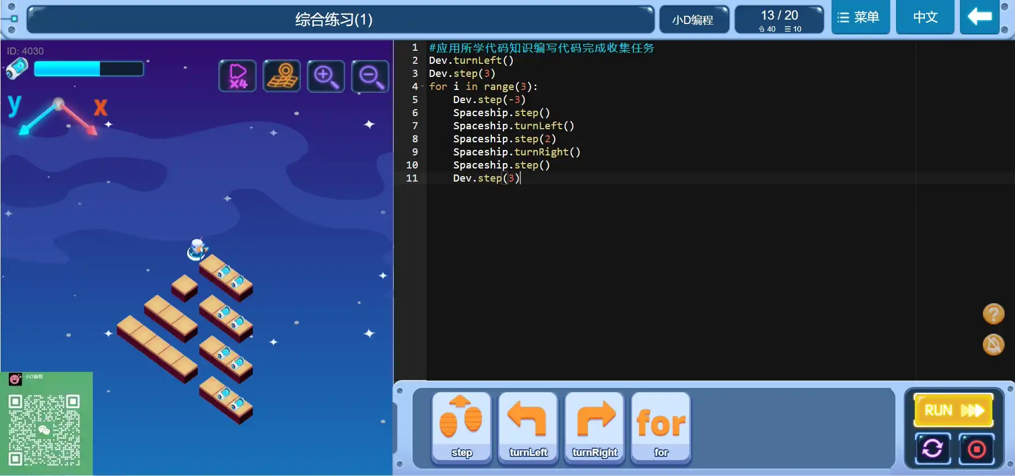This screenshot has height=476, width=1015.
Task: Click the yellow RUN button
Action: 953,410
